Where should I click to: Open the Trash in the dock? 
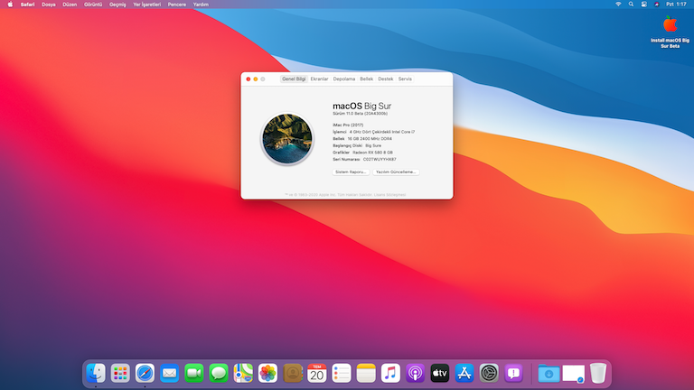(x=598, y=373)
